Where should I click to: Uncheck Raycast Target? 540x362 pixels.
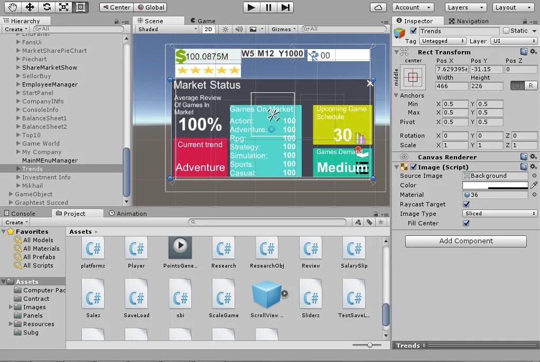[467, 204]
